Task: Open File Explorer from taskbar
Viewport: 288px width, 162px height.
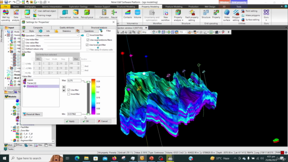Action: point(86,158)
